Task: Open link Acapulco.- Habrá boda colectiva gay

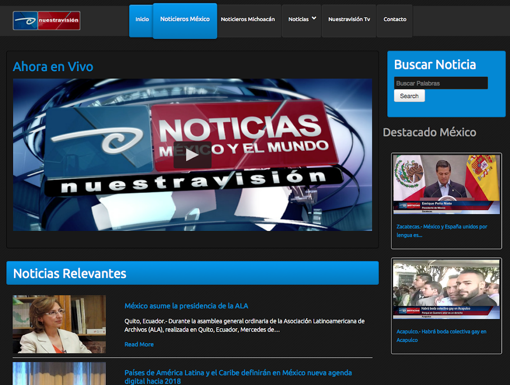Action: [441, 335]
